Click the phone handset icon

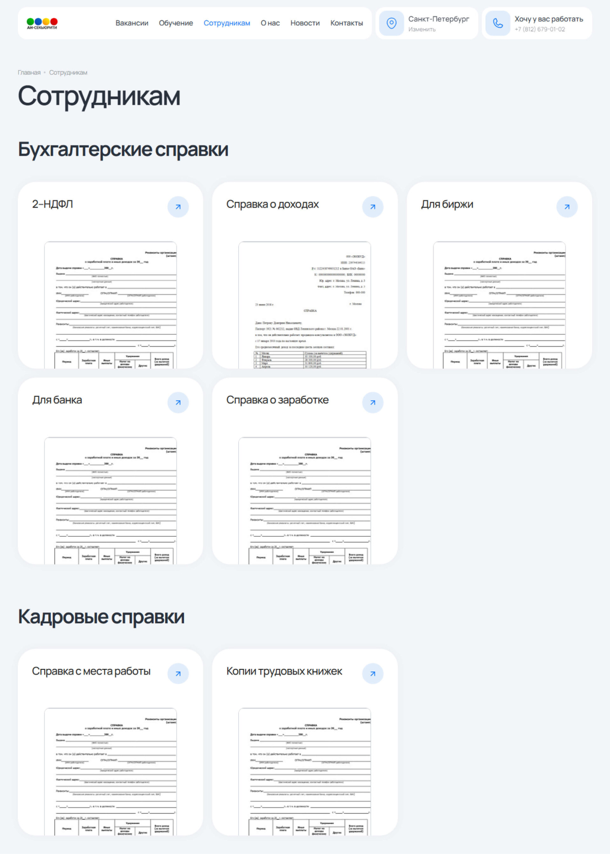(498, 23)
